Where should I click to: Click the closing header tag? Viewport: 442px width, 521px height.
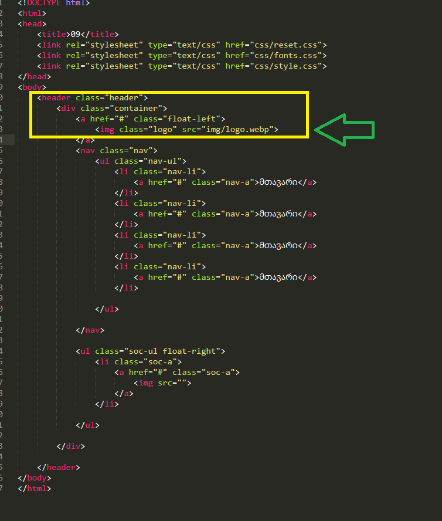pos(59,468)
